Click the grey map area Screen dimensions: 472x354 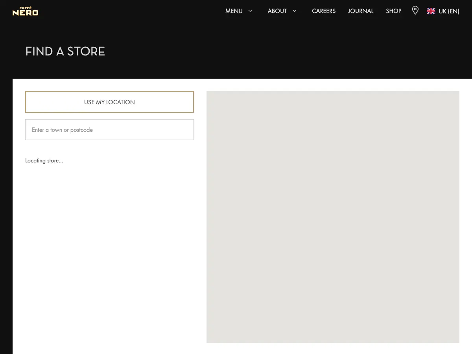(x=333, y=217)
